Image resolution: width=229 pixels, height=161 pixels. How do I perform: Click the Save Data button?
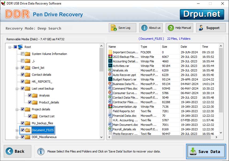tap(206, 151)
